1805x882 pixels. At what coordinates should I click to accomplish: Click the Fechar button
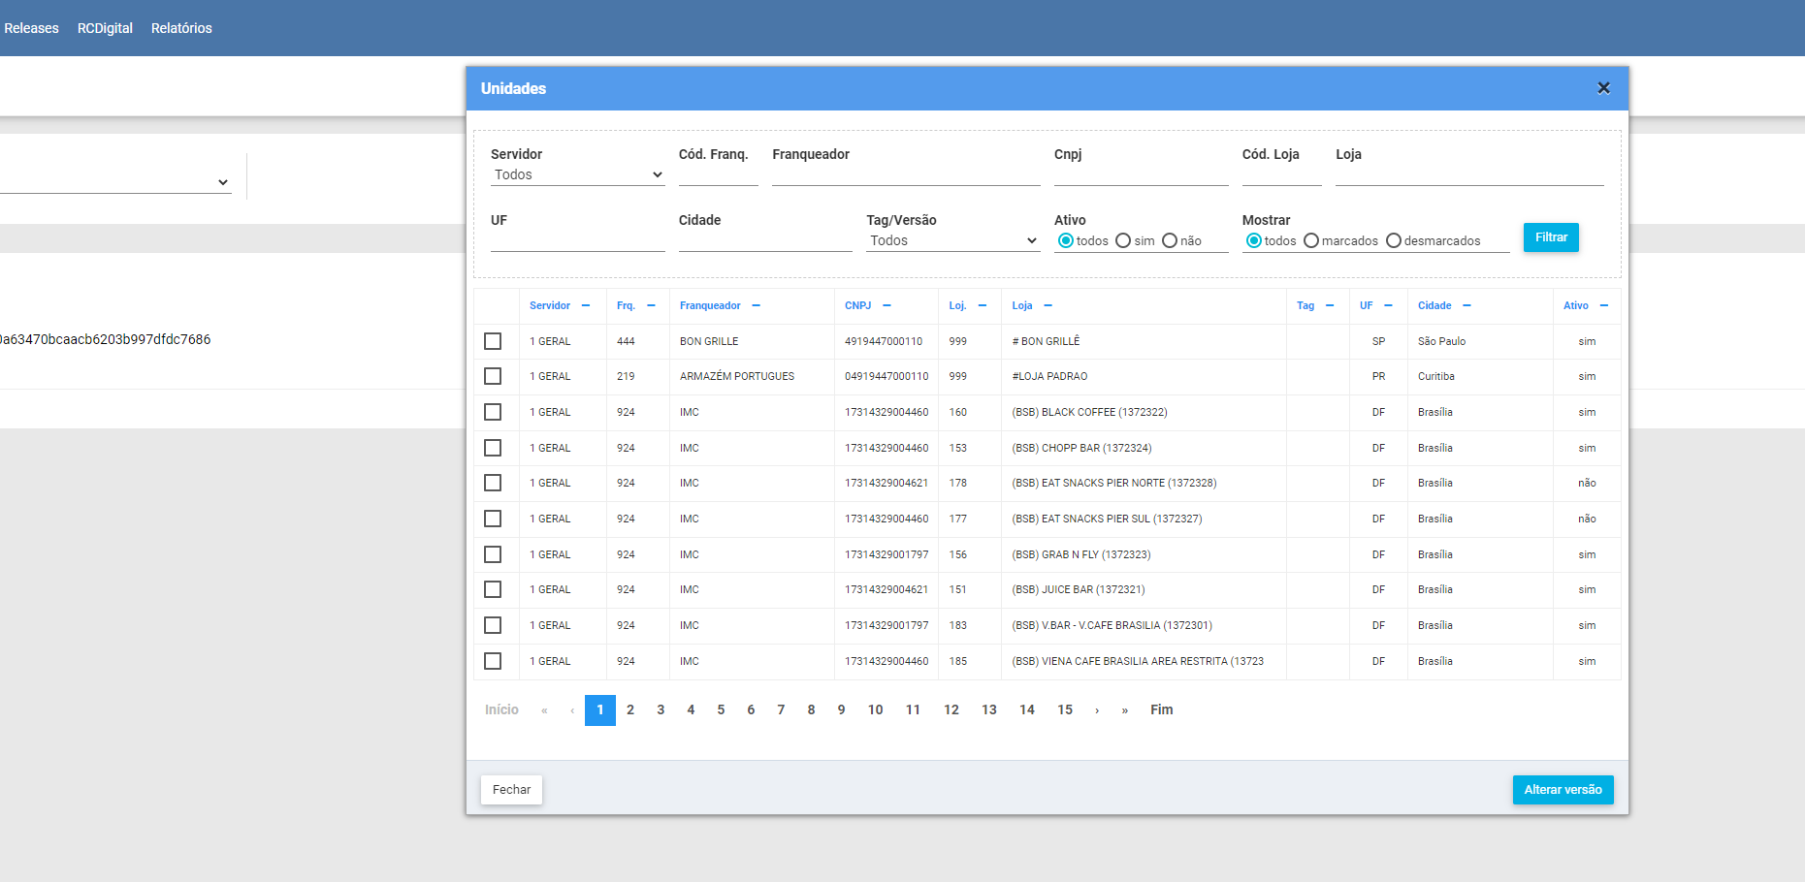point(511,790)
